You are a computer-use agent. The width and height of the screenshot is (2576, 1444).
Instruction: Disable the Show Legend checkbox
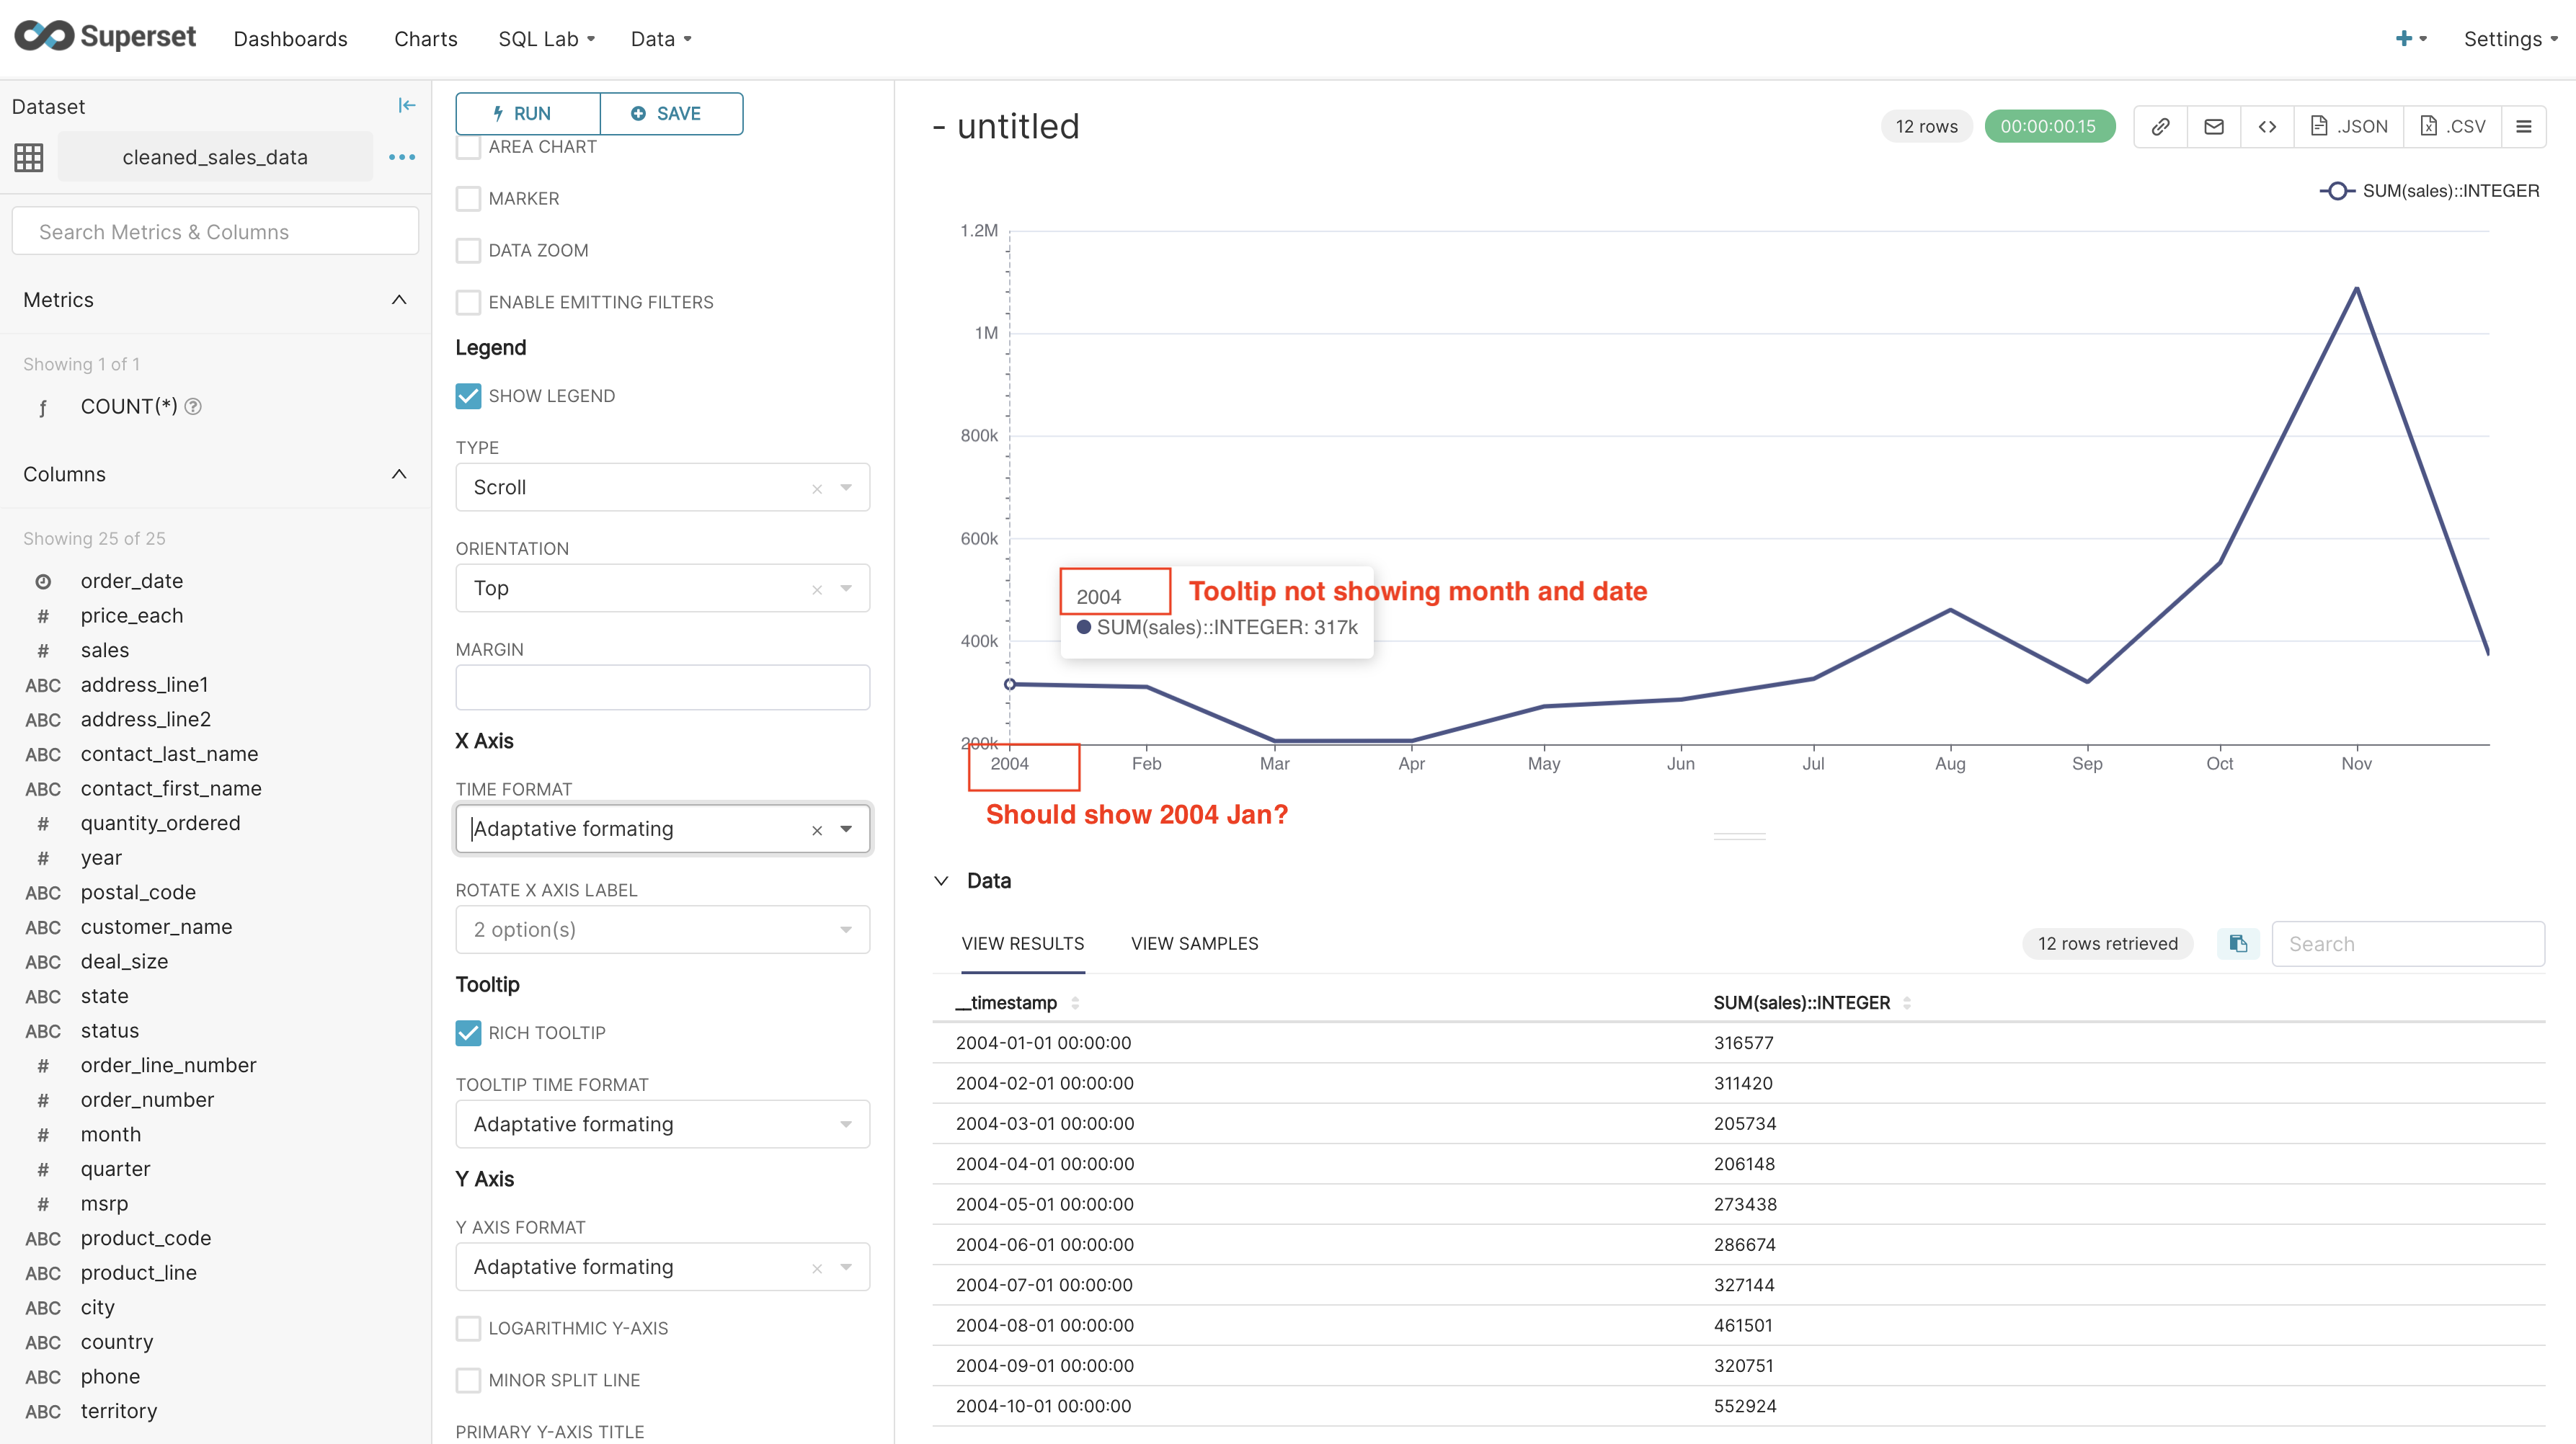[468, 396]
